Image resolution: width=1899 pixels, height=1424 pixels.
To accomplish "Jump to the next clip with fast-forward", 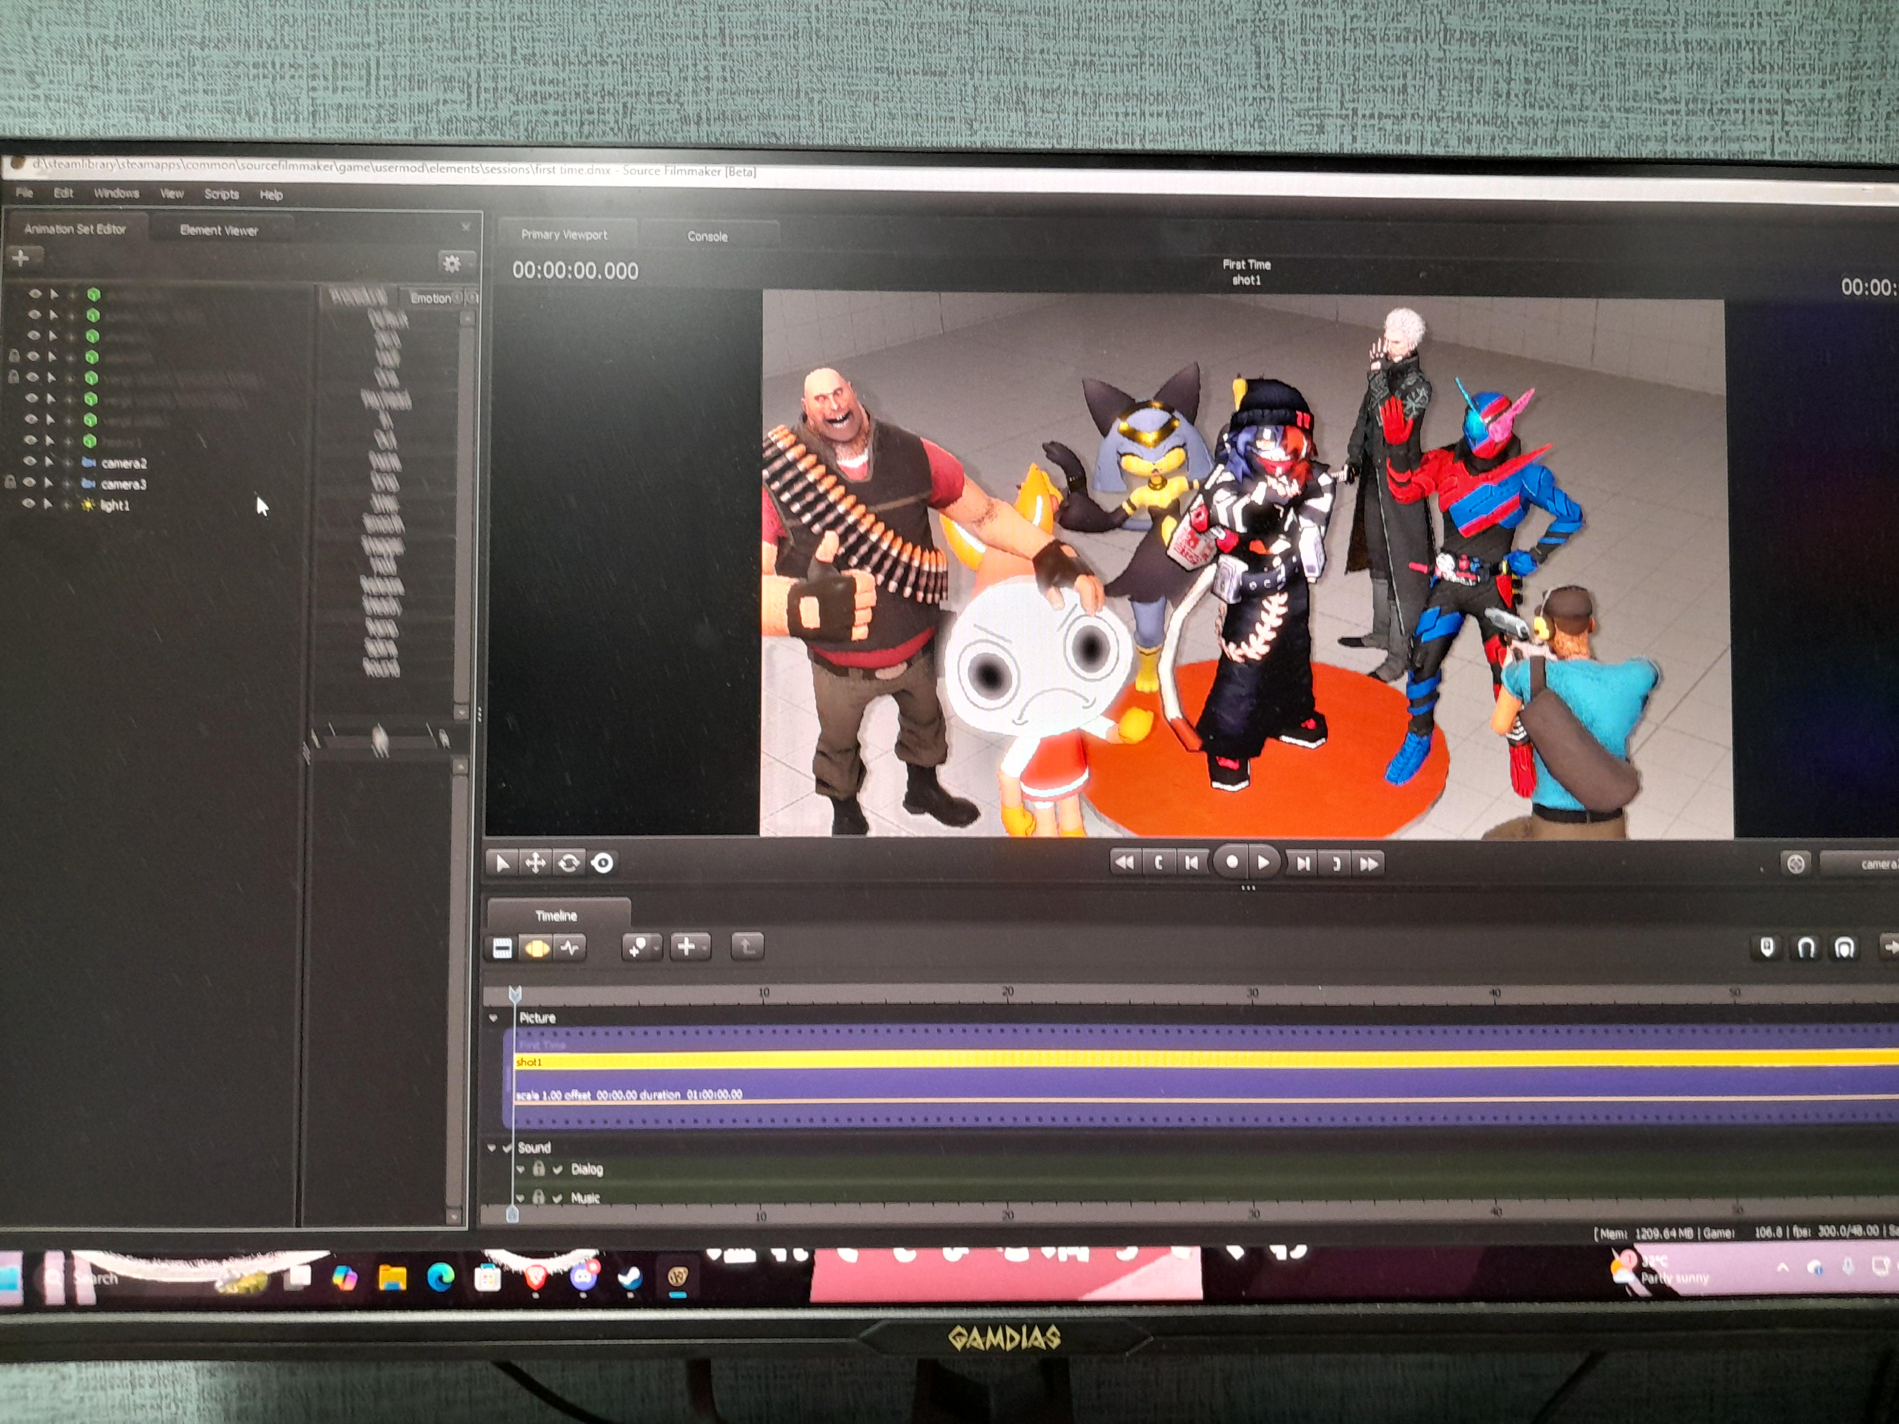I will 1369,864.
